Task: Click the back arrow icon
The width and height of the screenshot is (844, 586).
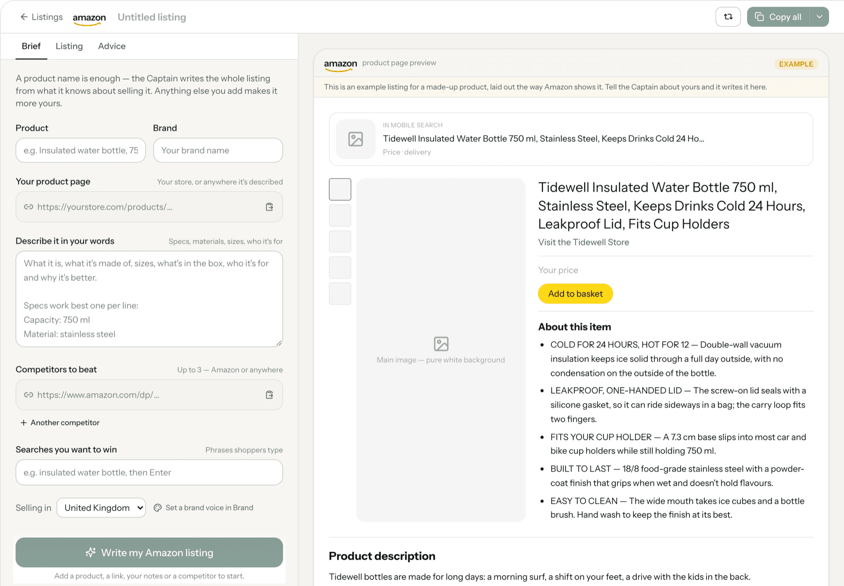Action: pyautogui.click(x=24, y=17)
